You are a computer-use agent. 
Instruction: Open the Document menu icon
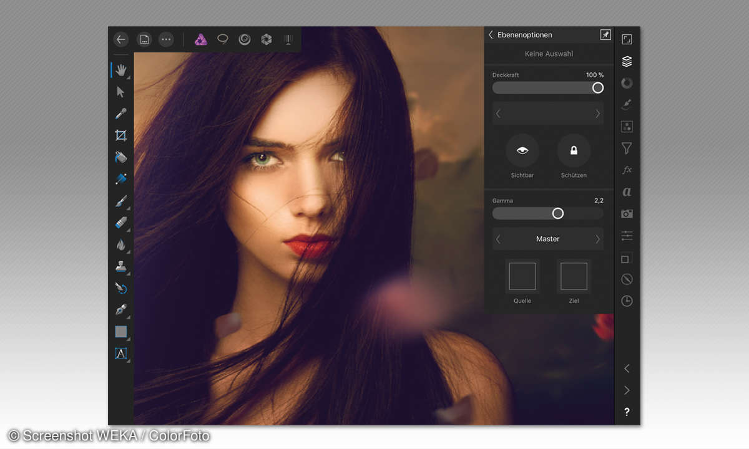pyautogui.click(x=144, y=39)
